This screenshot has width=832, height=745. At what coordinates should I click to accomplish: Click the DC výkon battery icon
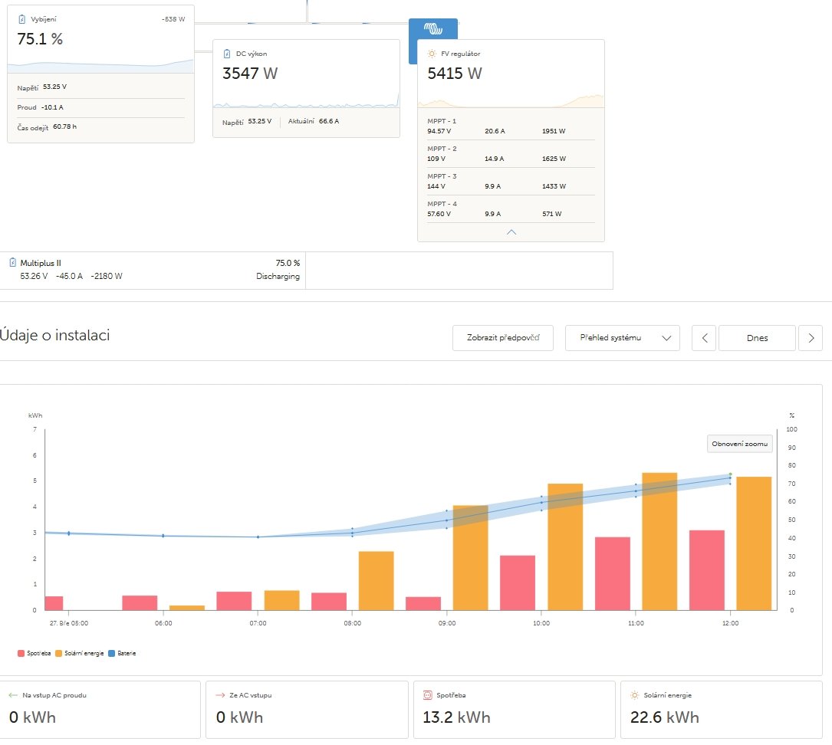(227, 54)
